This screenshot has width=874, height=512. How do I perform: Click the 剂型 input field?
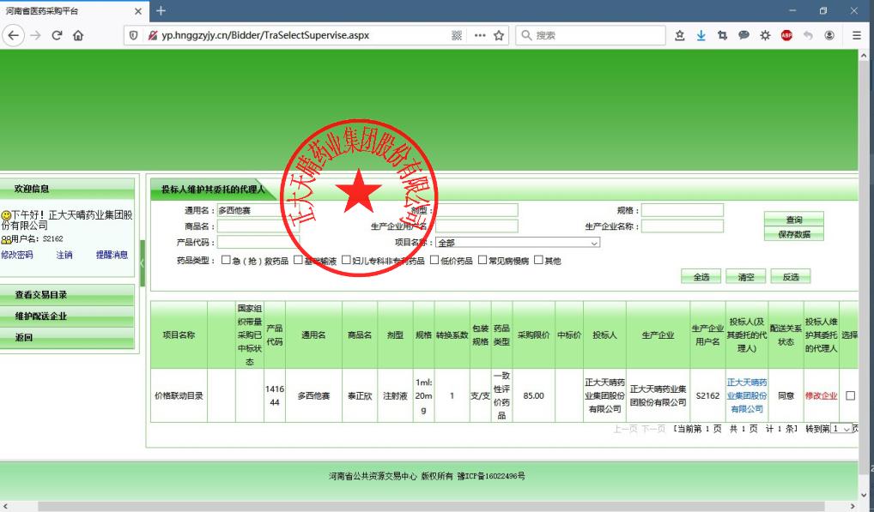(x=476, y=210)
